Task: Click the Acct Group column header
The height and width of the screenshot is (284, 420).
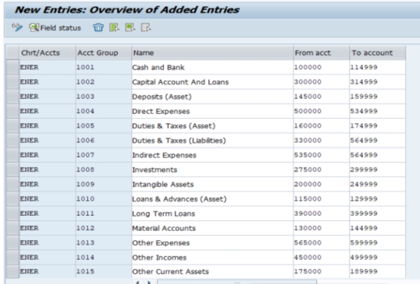Action: (x=103, y=53)
